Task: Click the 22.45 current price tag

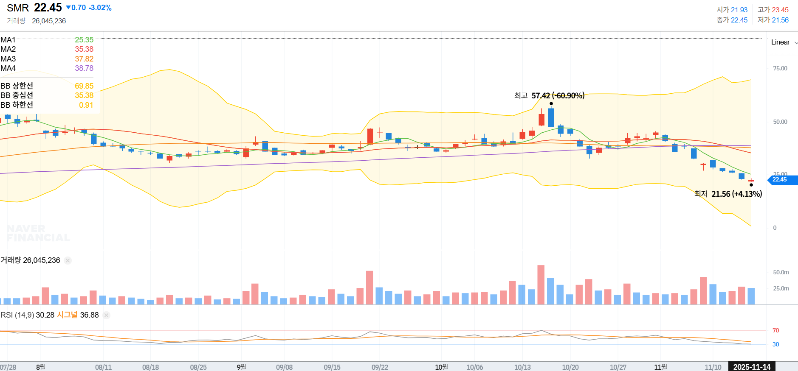Action: click(782, 180)
